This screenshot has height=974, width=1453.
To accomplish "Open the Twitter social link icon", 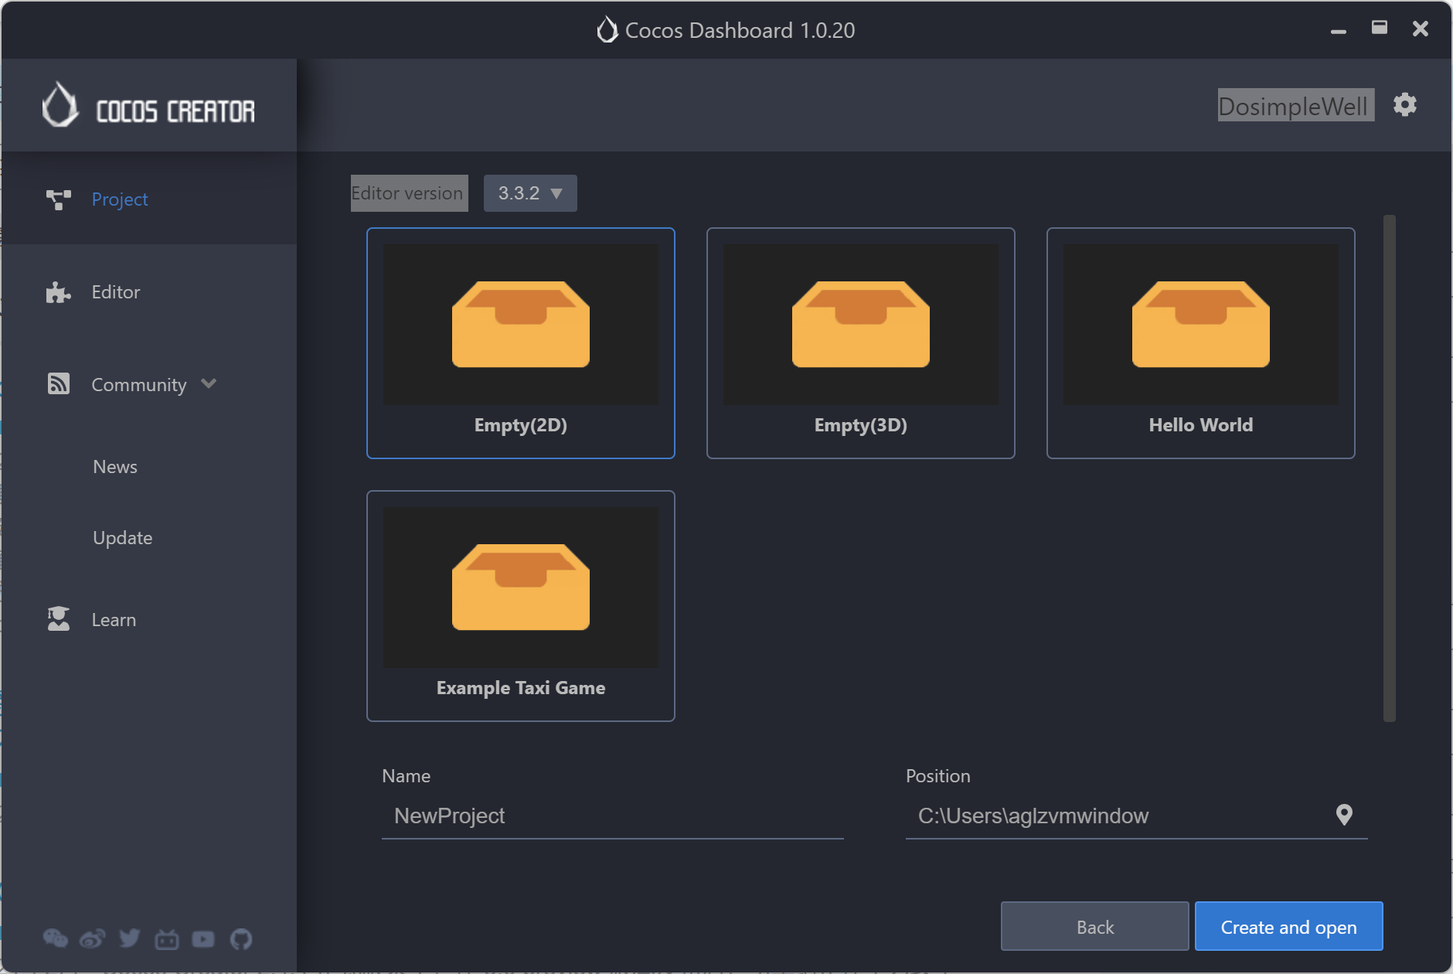I will 130,938.
